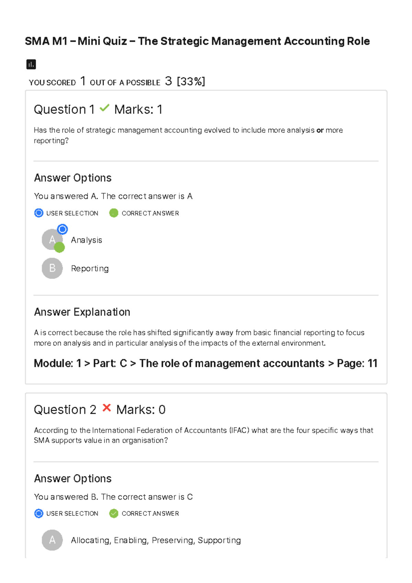412x583 pixels.
Task: Click the quiz title SMA M1 Mini Quiz
Action: [x=197, y=41]
